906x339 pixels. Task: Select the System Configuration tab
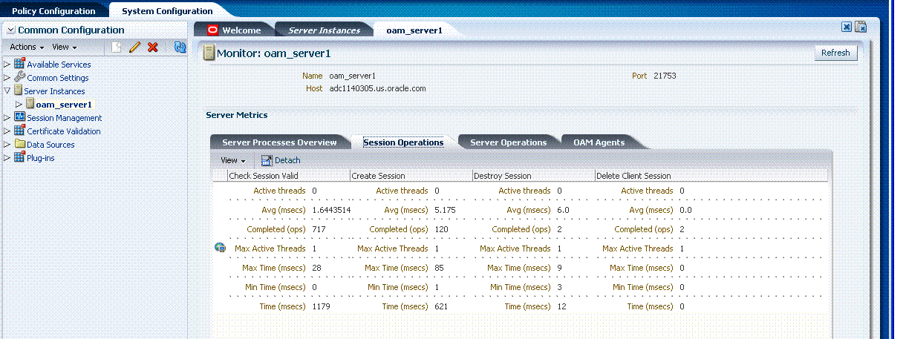[166, 11]
